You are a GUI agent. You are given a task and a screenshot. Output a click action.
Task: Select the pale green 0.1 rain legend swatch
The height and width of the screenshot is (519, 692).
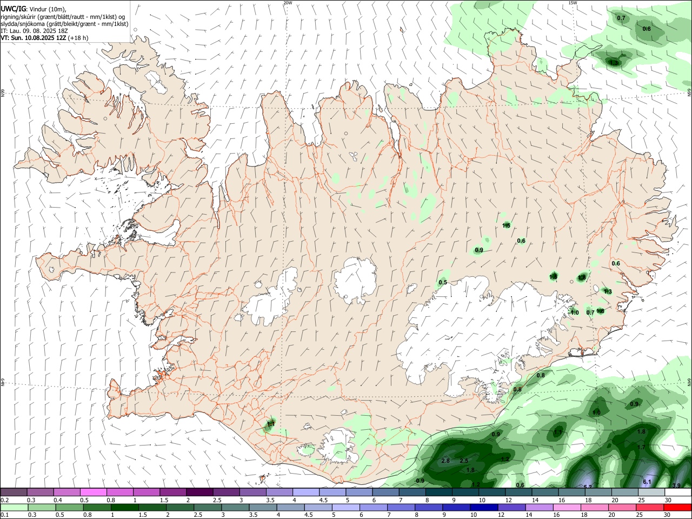[14, 508]
